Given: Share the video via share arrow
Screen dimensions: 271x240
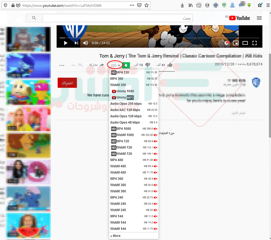Looking at the screenshot, I should point(102,65).
